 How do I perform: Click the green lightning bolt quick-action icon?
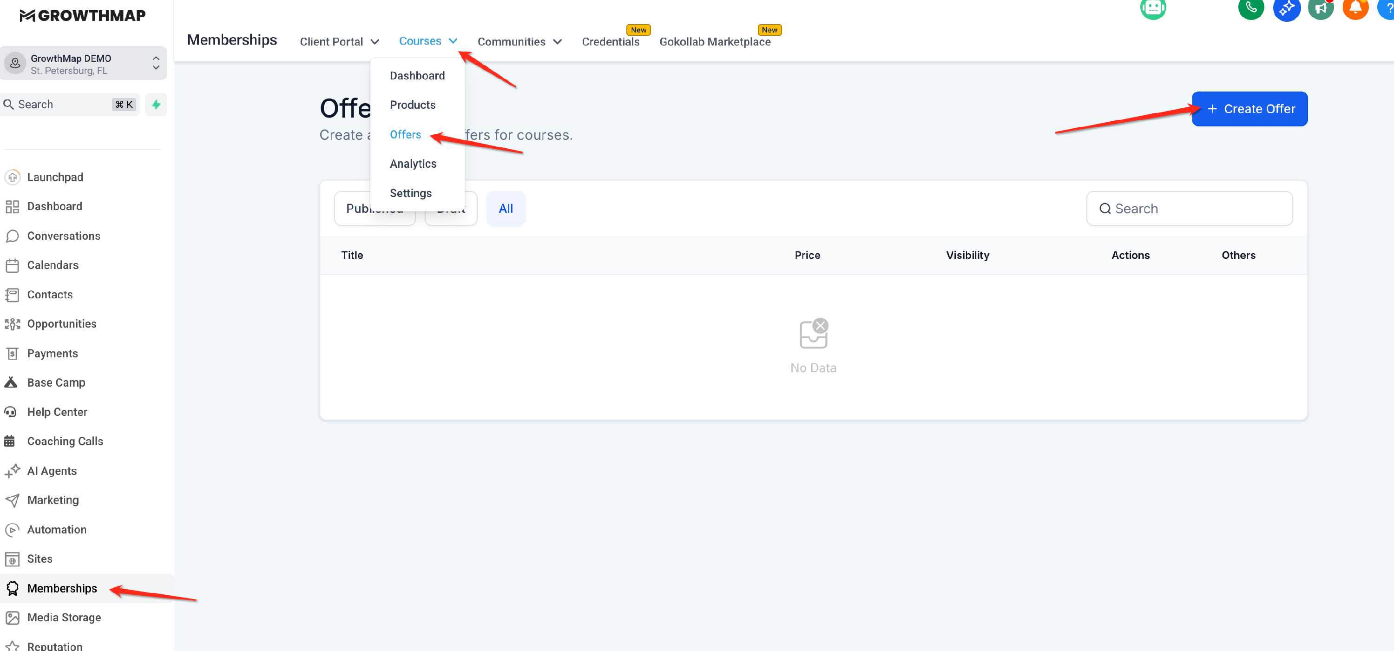click(156, 105)
